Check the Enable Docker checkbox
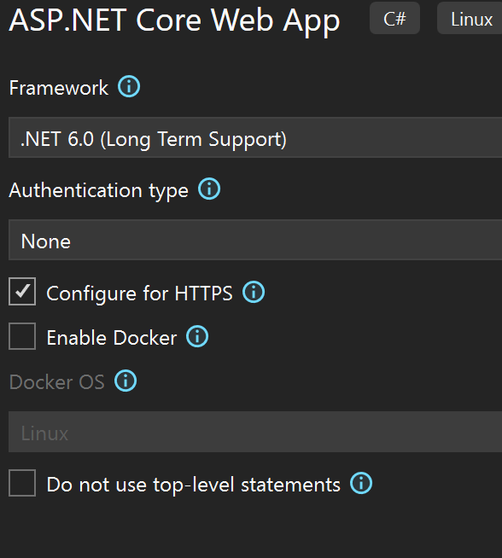Image resolution: width=502 pixels, height=558 pixels. pos(22,336)
